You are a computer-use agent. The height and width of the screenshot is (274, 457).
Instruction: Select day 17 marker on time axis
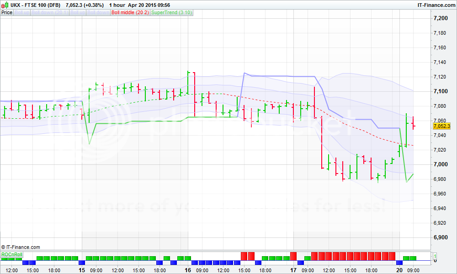[293, 270]
